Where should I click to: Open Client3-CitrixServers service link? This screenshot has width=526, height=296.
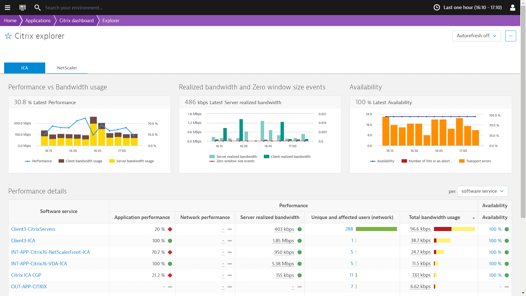coord(33,229)
